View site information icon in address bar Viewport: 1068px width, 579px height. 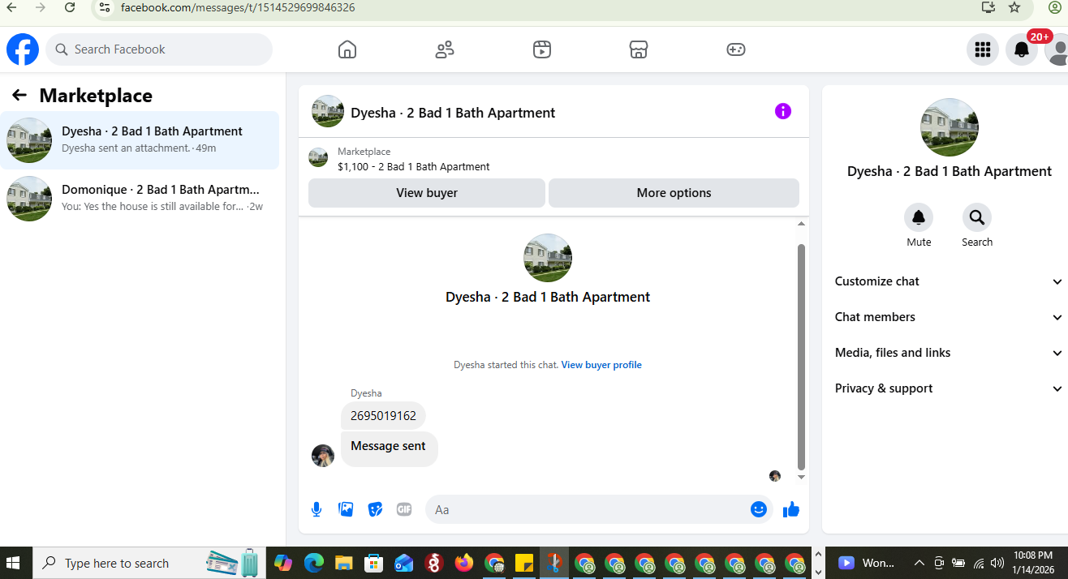pyautogui.click(x=104, y=7)
